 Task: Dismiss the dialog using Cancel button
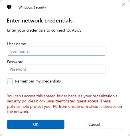(94, 124)
